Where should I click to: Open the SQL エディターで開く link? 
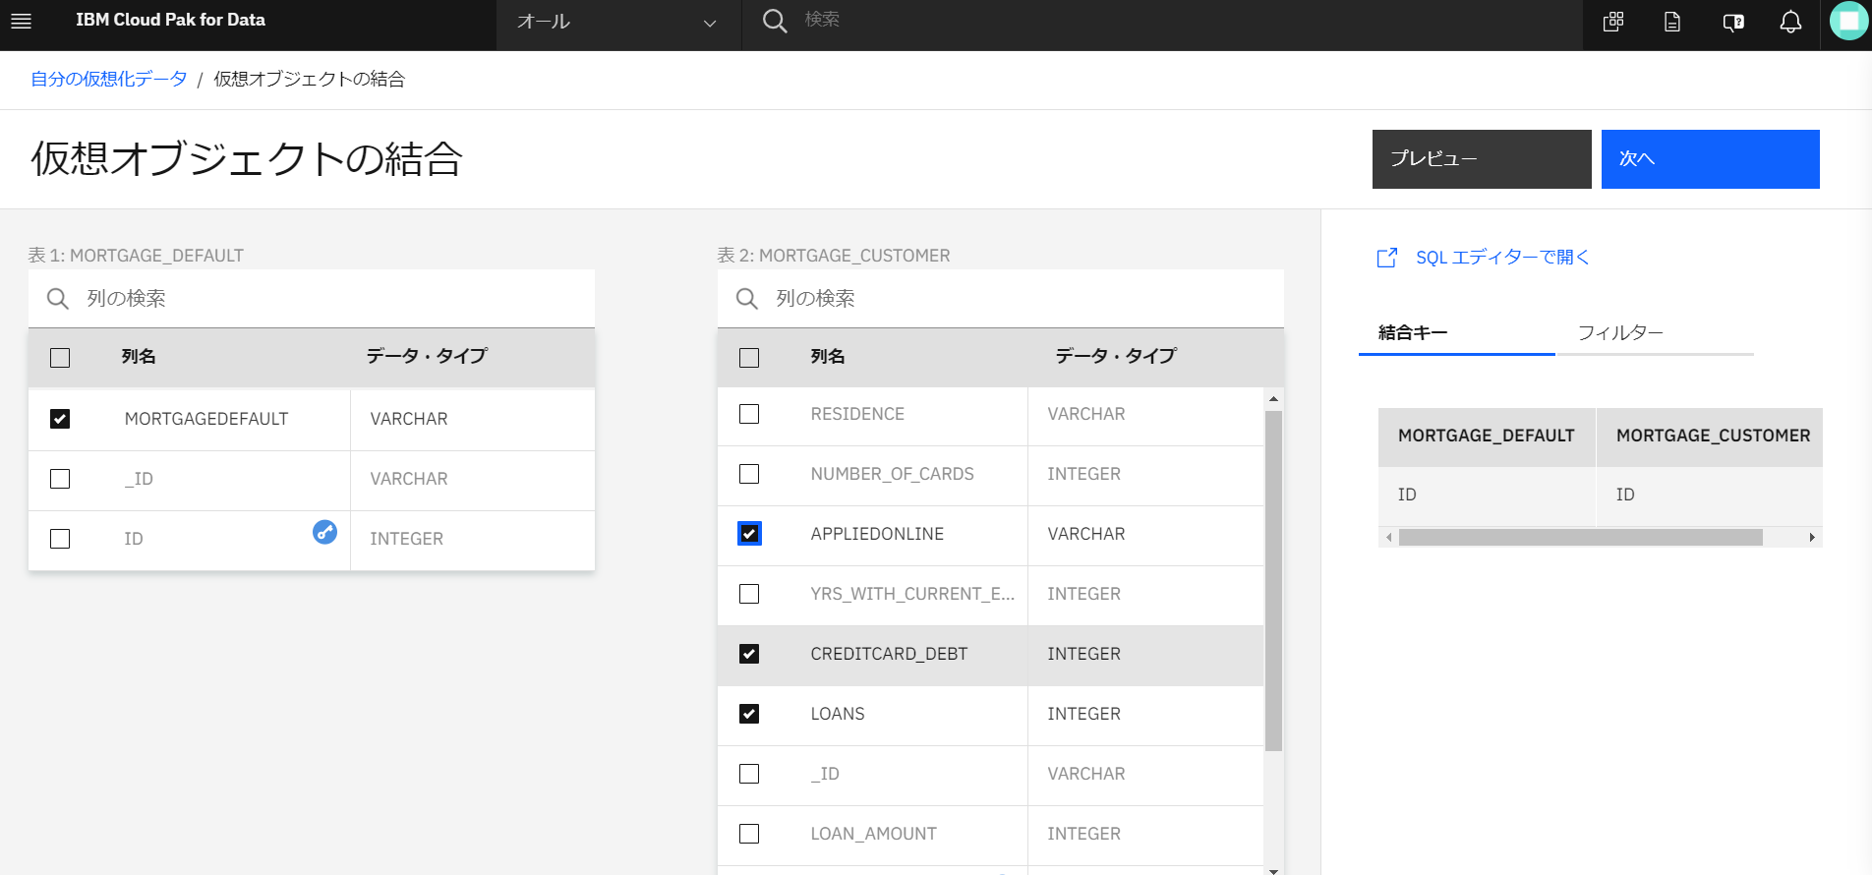(1501, 258)
